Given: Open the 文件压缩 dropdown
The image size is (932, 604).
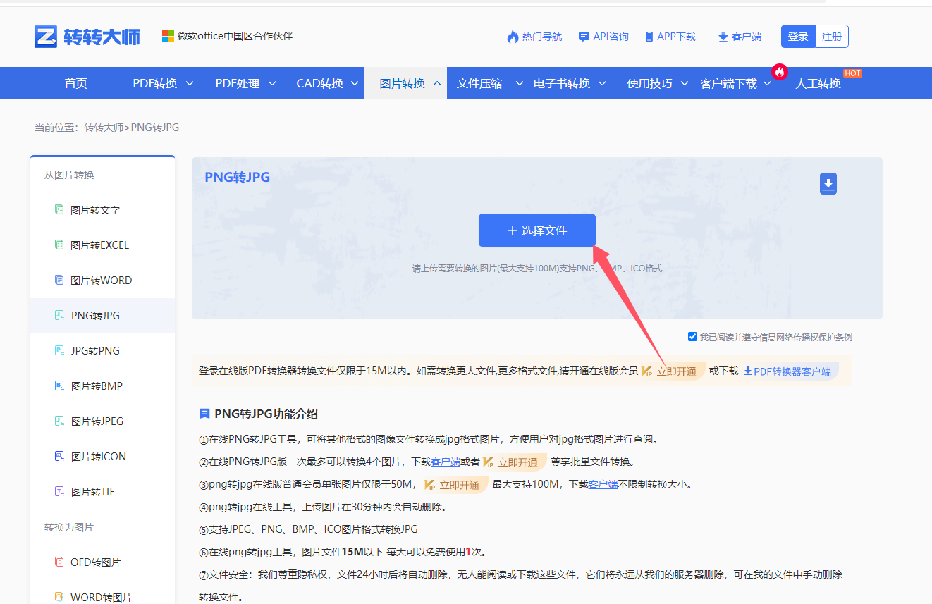Looking at the screenshot, I should pyautogui.click(x=480, y=82).
